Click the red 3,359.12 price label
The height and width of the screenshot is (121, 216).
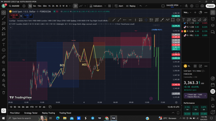coord(175,55)
